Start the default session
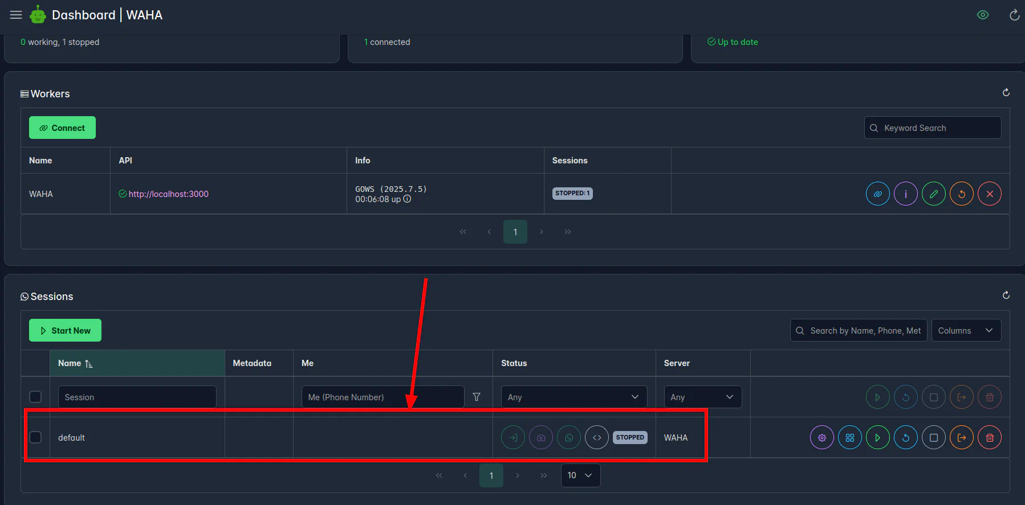Screen dimensions: 1025x505 (878, 437)
